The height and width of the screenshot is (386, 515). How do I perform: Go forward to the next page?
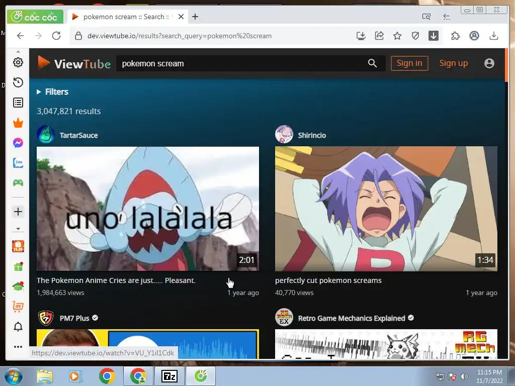38,36
